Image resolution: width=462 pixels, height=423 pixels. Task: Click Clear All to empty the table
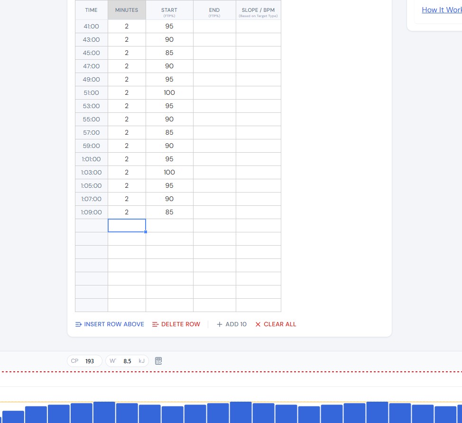tap(276, 324)
